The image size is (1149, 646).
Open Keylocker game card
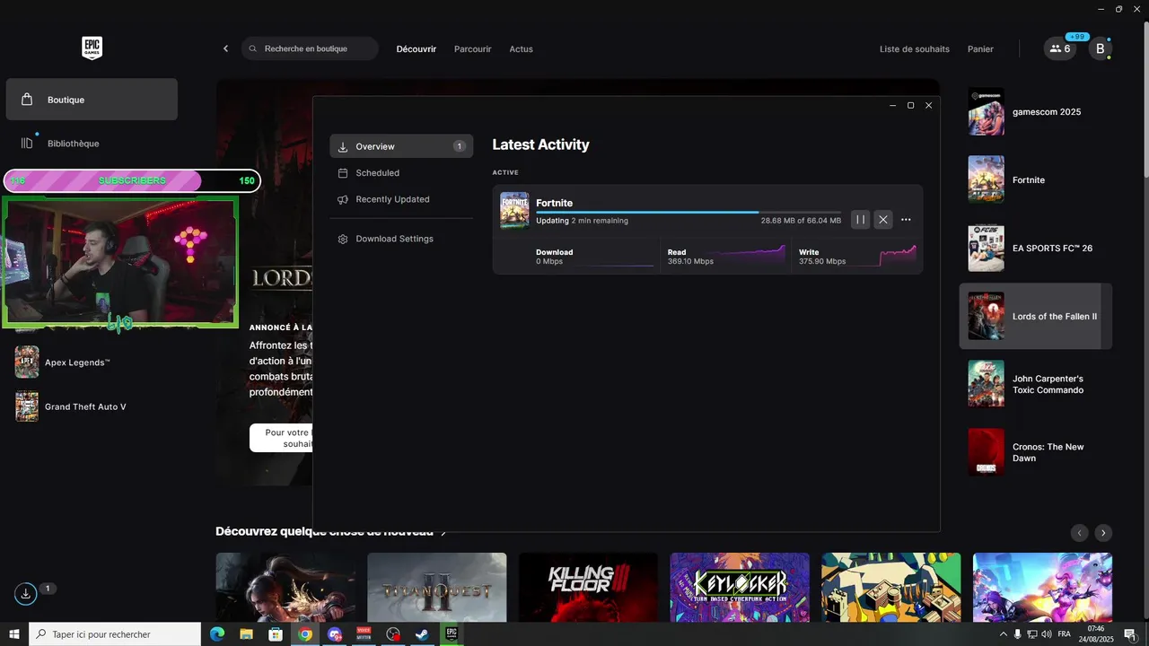(740, 587)
